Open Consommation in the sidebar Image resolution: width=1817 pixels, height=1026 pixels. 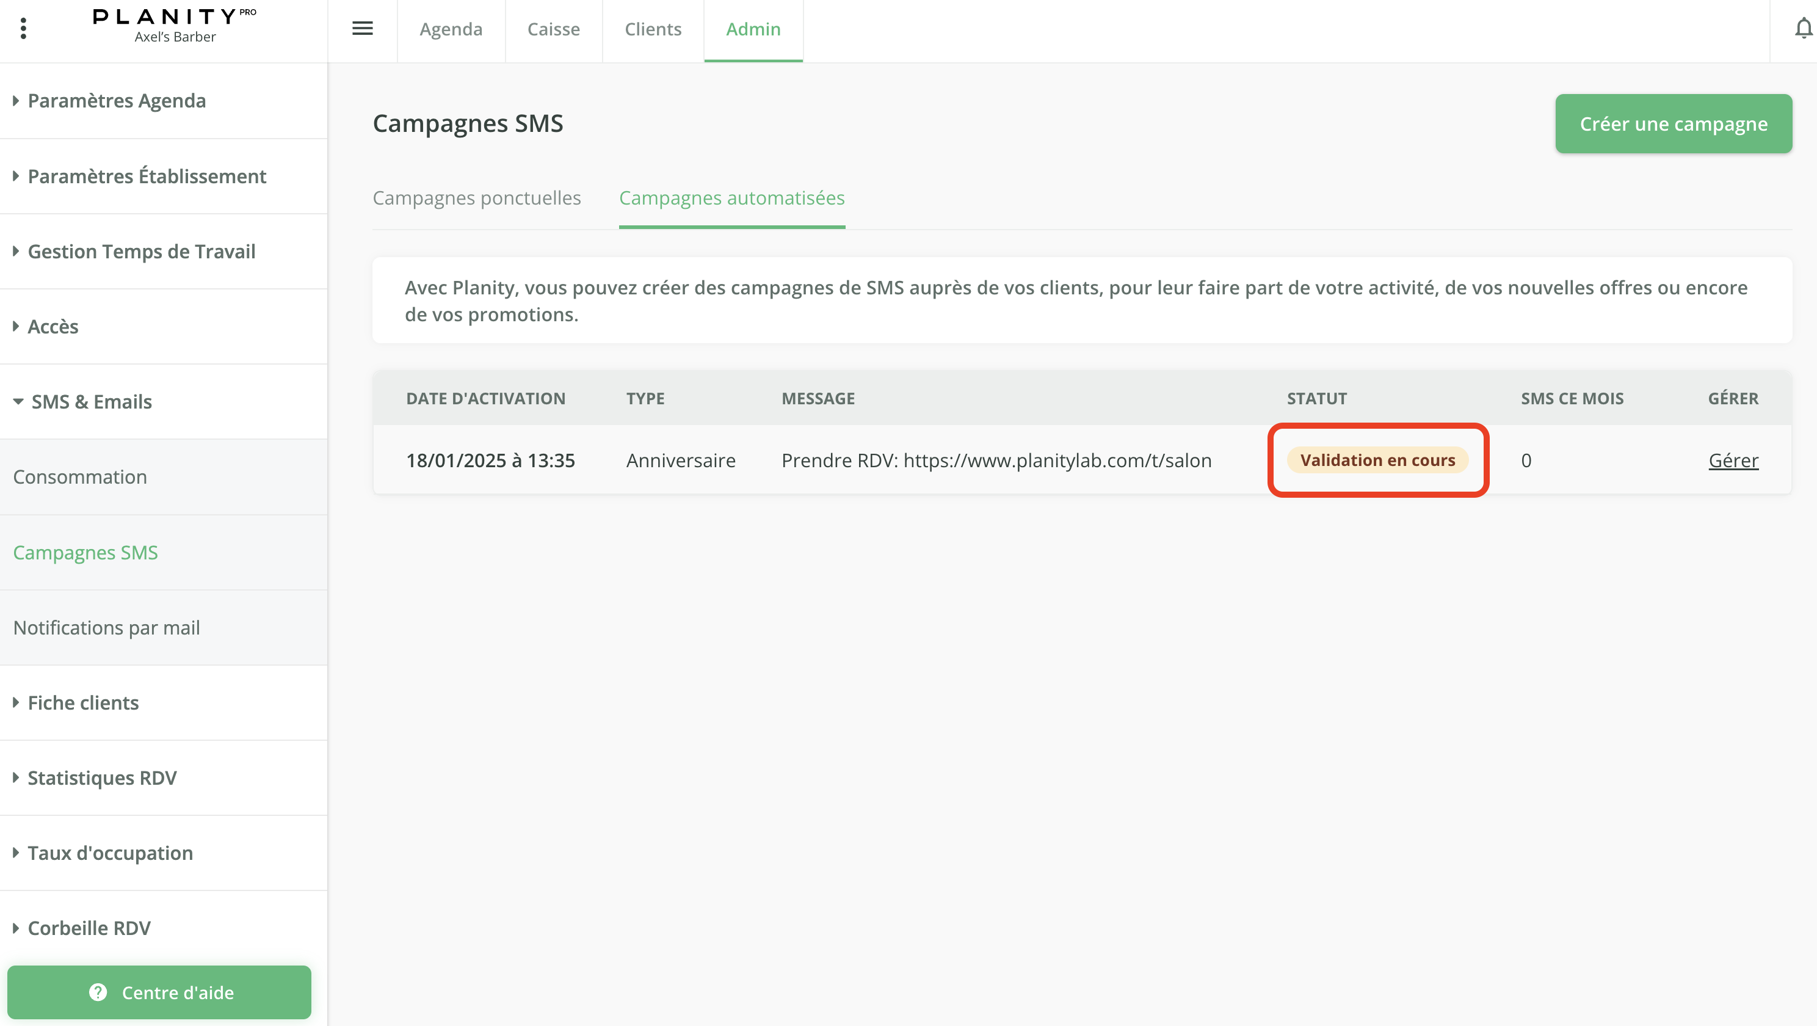click(x=80, y=477)
